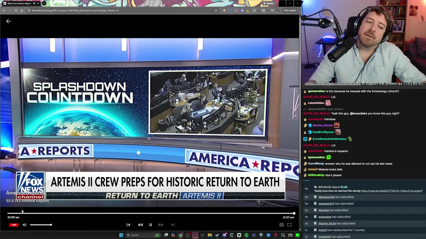Click the WooHee subscriber name
This screenshot has width=426, height=239.
323,210
